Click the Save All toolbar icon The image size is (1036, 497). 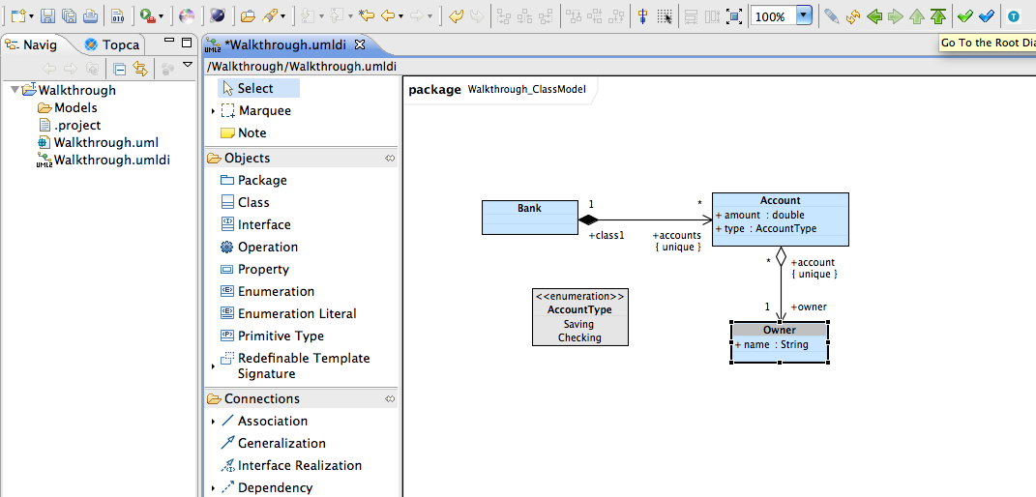pyautogui.click(x=69, y=15)
